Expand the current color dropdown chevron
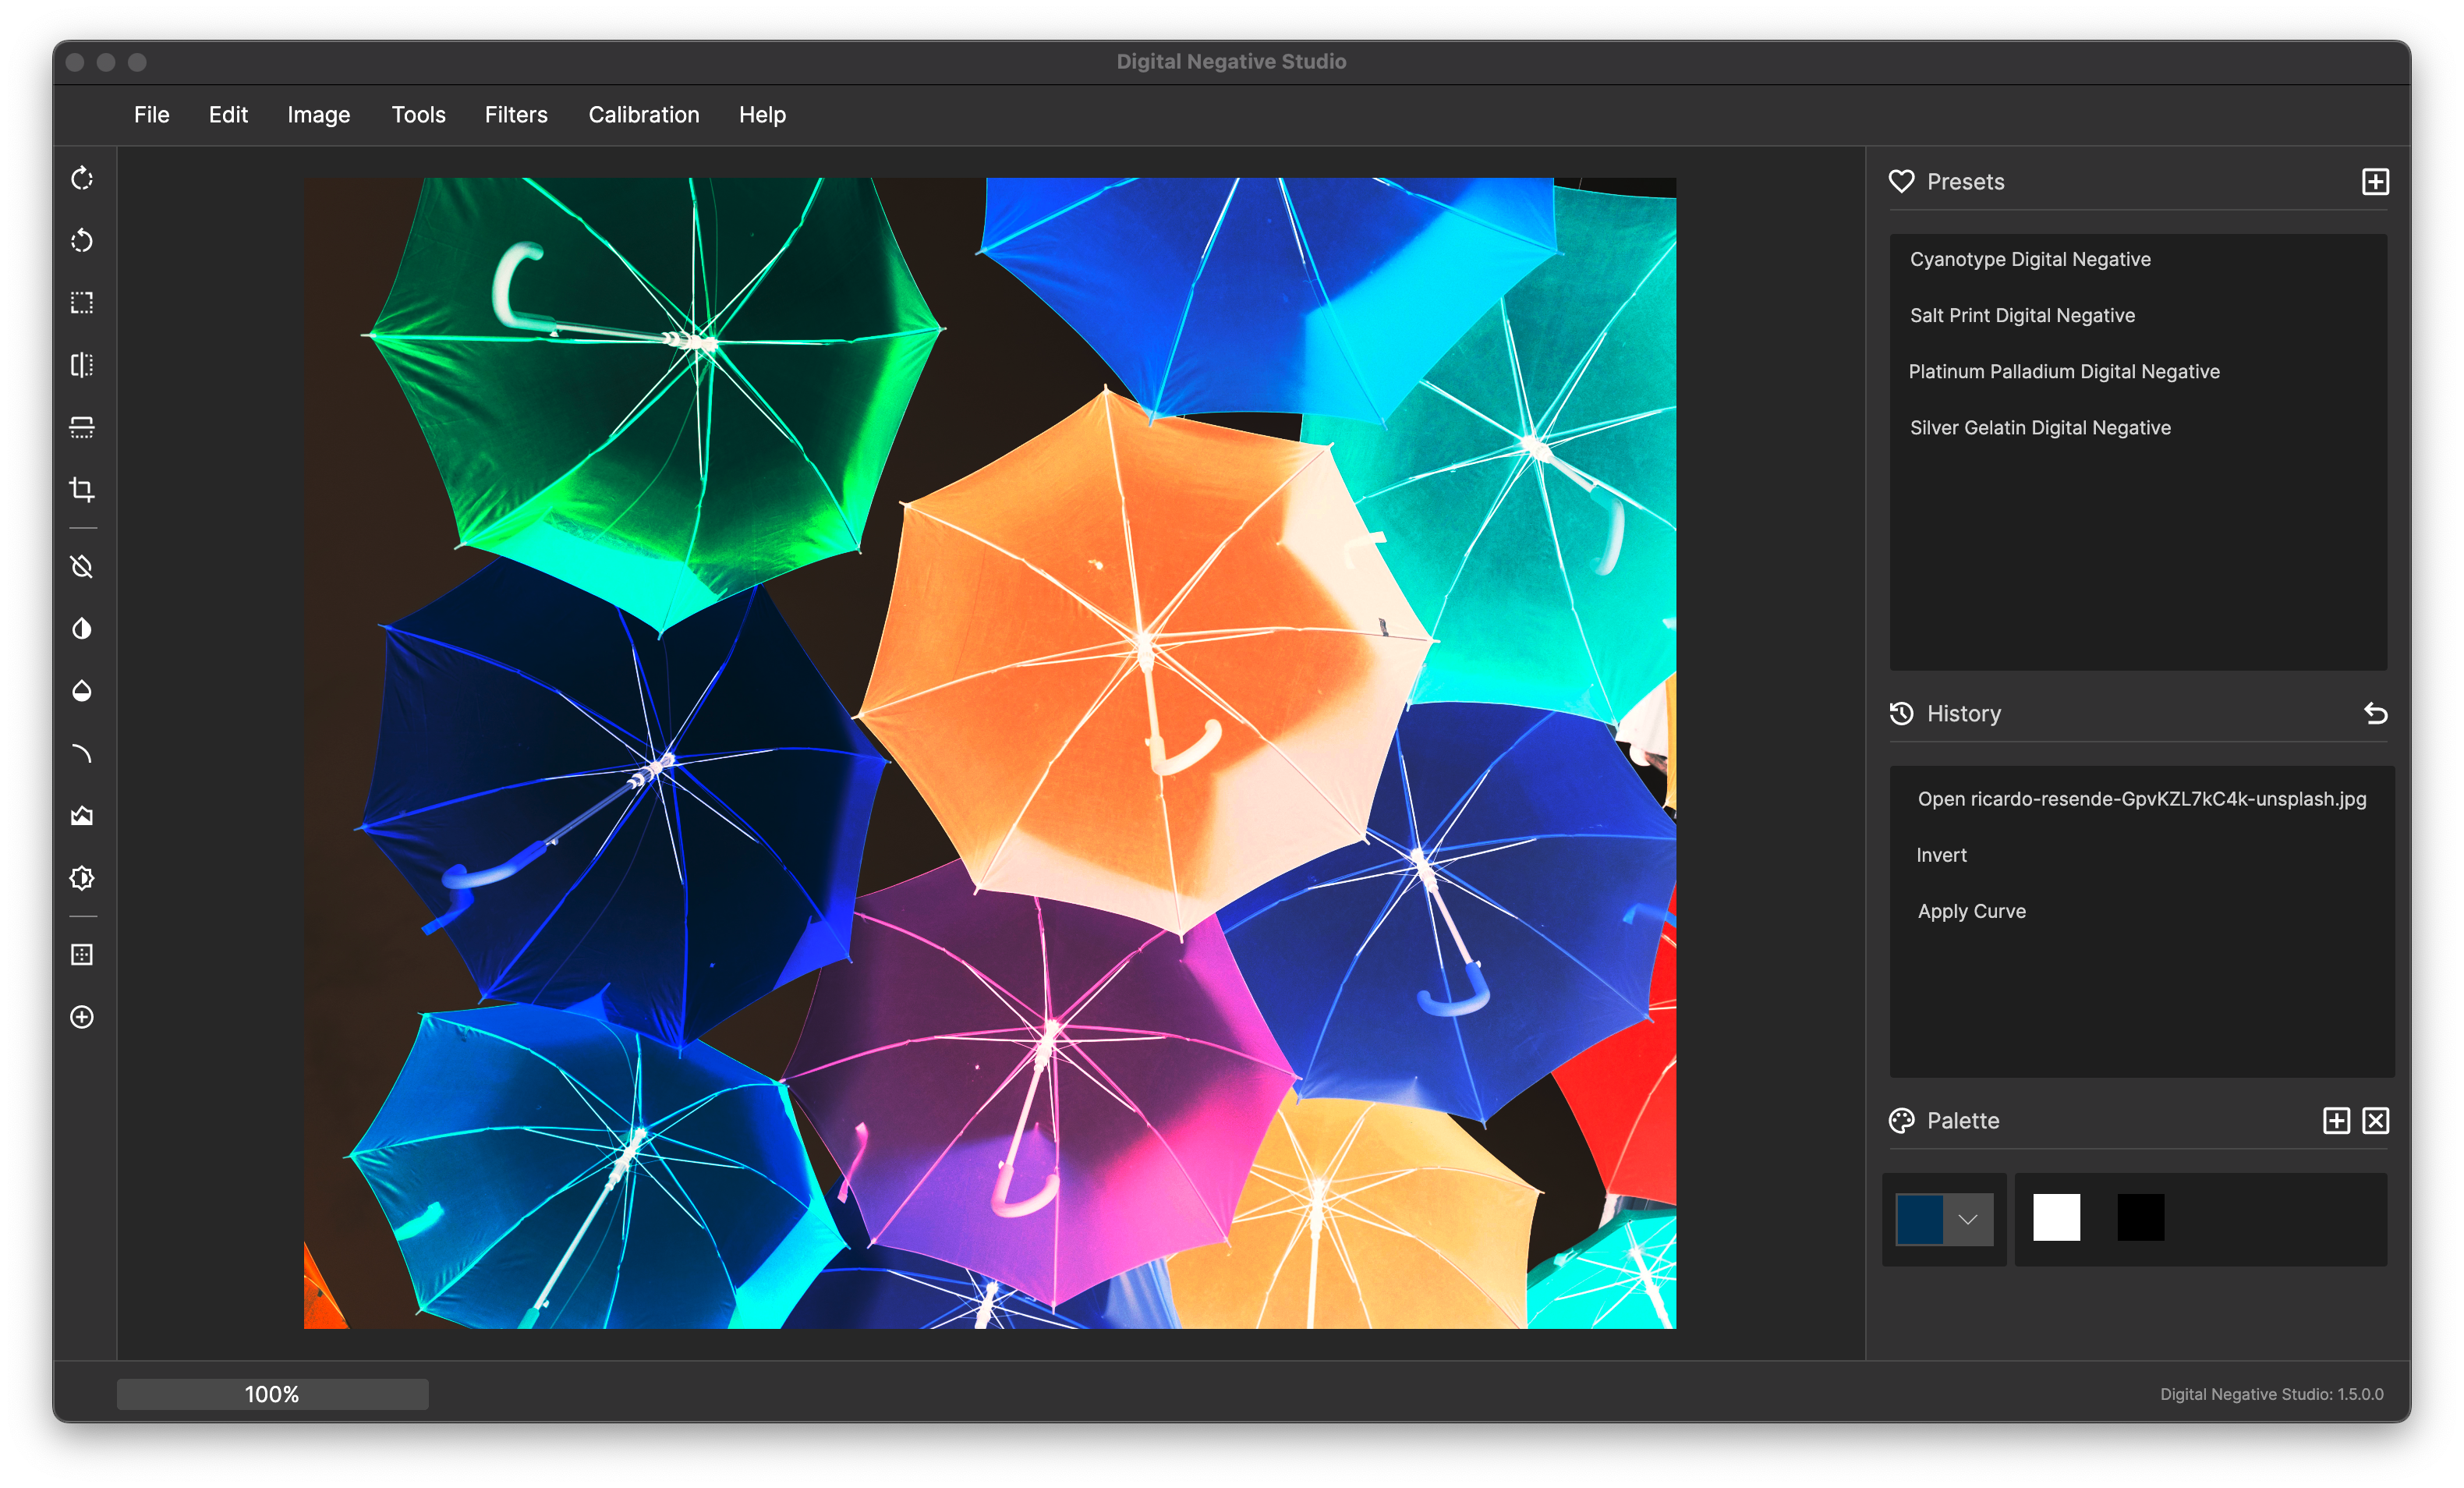The width and height of the screenshot is (2464, 1488). (1967, 1219)
